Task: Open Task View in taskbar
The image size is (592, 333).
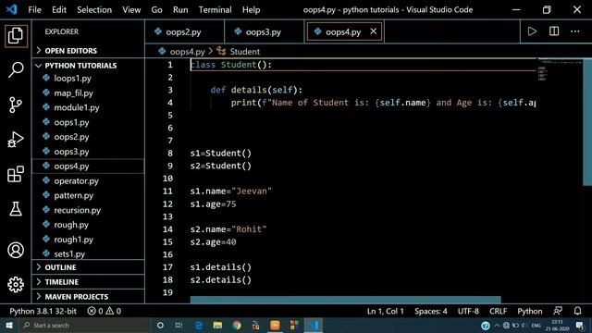Action: (x=179, y=325)
